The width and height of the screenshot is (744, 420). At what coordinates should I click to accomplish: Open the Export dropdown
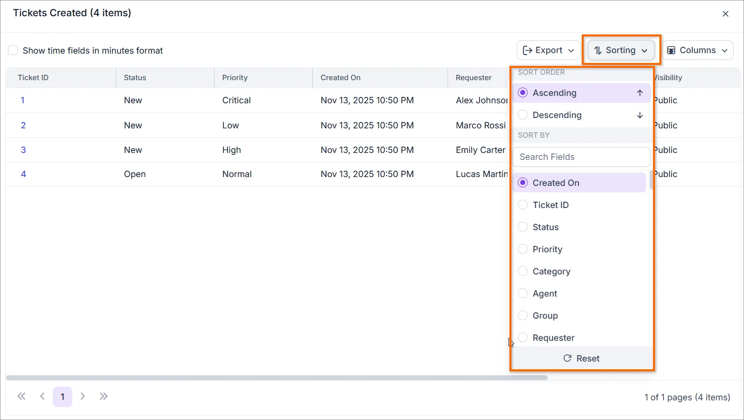click(x=548, y=50)
